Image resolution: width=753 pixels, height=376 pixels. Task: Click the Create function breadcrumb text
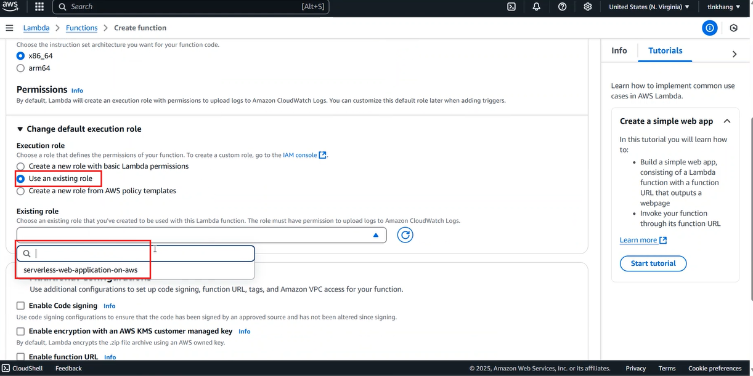point(140,28)
